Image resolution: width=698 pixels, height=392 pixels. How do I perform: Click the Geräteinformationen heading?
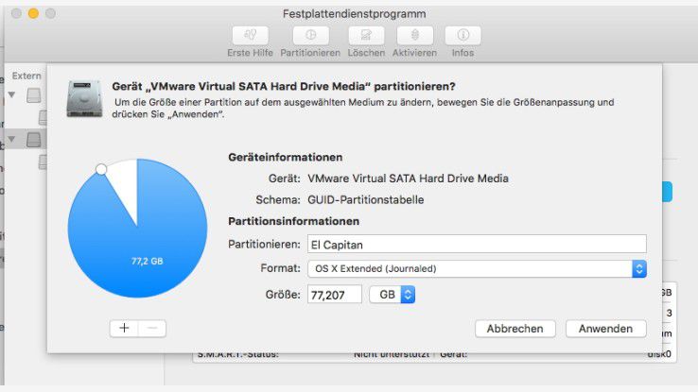click(286, 158)
